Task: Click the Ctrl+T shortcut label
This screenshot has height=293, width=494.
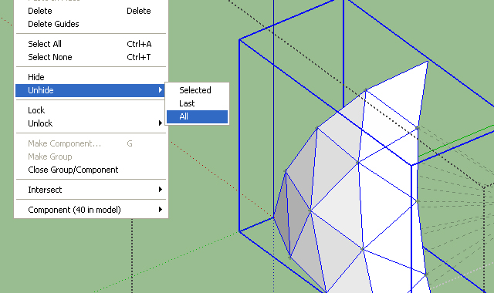Action: click(139, 57)
